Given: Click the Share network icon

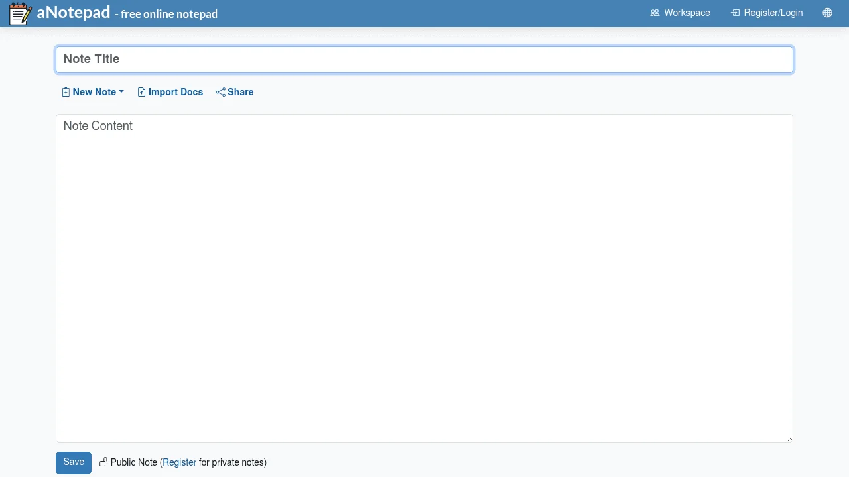Looking at the screenshot, I should [x=220, y=92].
